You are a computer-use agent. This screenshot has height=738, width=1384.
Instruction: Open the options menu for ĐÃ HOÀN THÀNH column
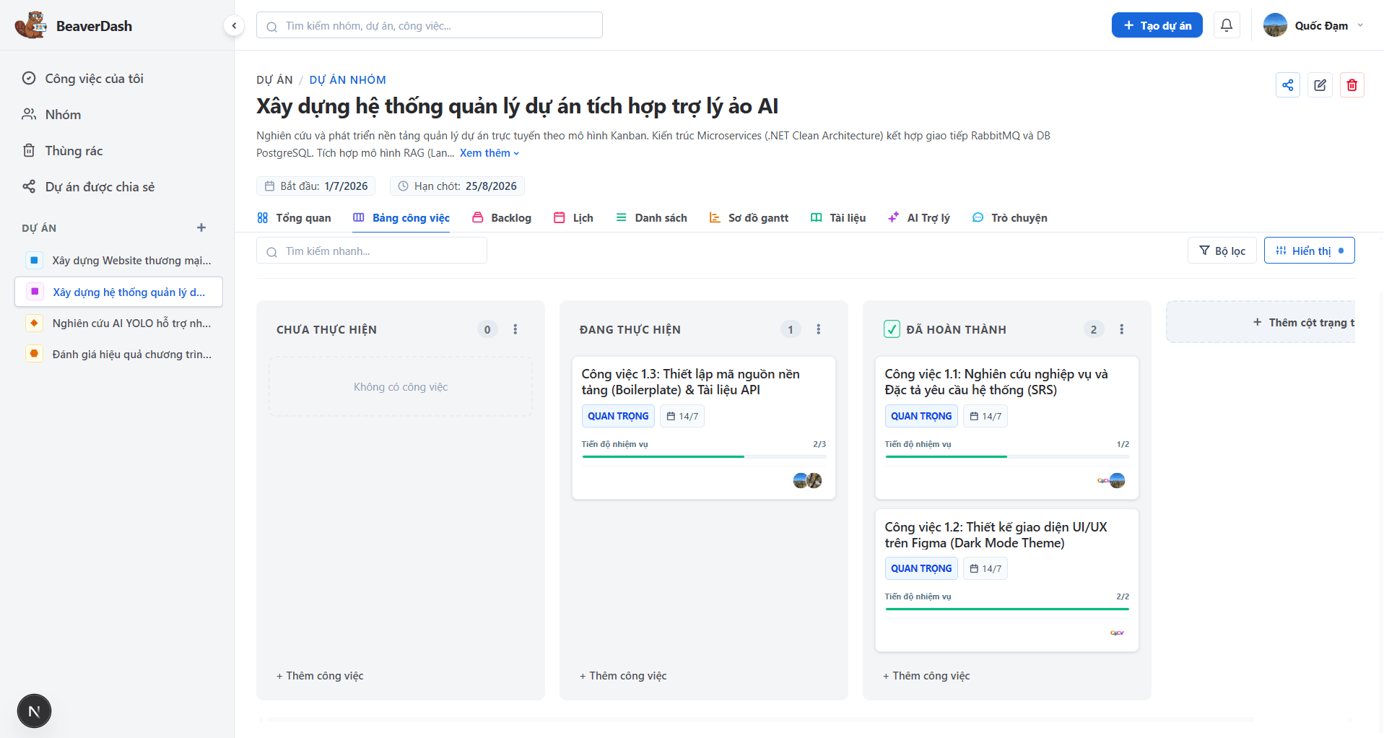tap(1122, 329)
